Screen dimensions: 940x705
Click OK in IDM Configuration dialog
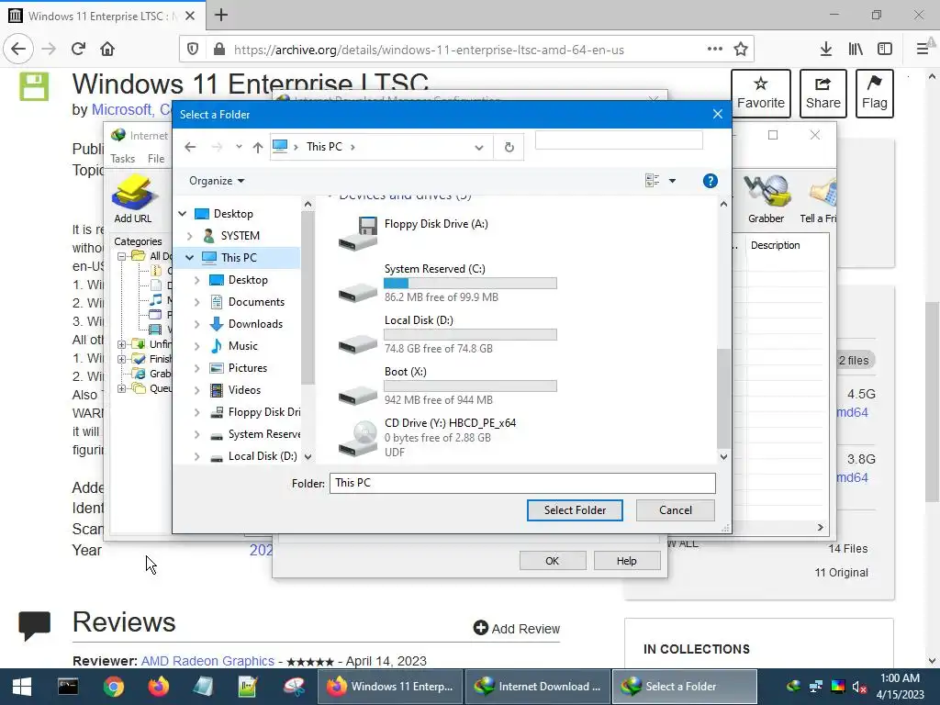point(552,561)
